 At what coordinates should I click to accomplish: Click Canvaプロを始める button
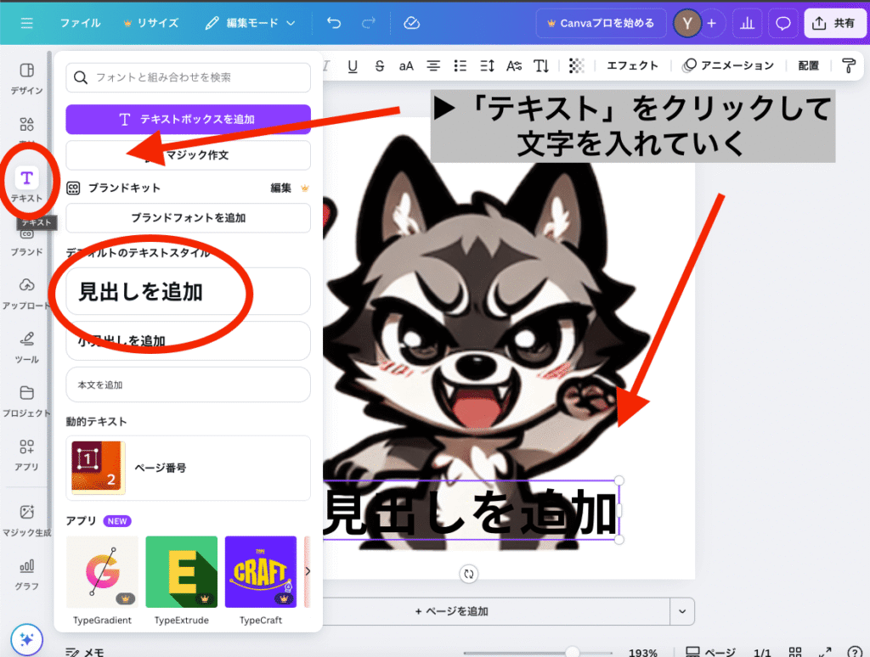coord(601,23)
